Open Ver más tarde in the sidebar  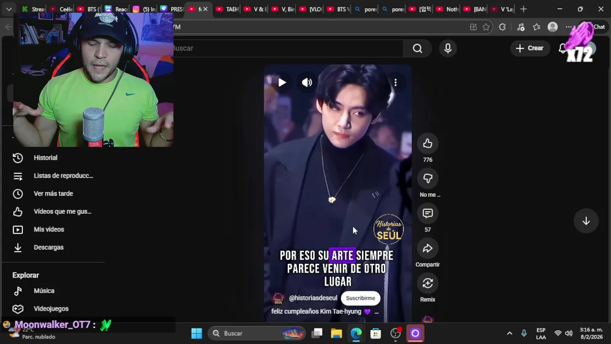[53, 193]
